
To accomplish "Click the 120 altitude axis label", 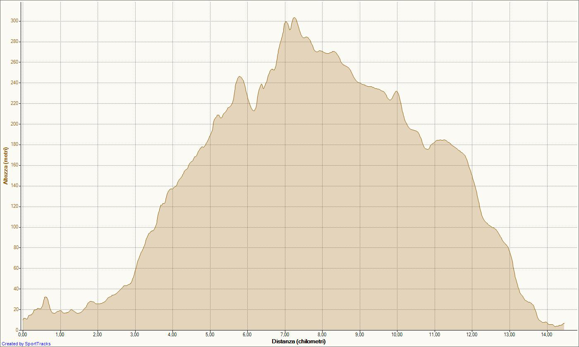I will click(x=15, y=207).
